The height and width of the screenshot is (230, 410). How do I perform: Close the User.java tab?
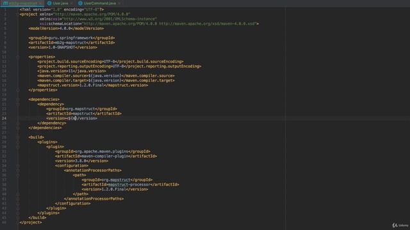coord(72,3)
